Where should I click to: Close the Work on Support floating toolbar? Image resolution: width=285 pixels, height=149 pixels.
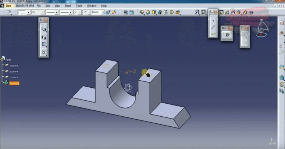point(230,28)
